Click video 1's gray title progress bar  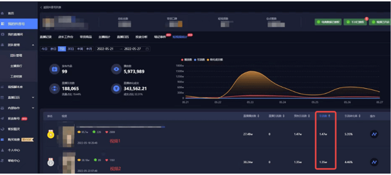point(121,127)
